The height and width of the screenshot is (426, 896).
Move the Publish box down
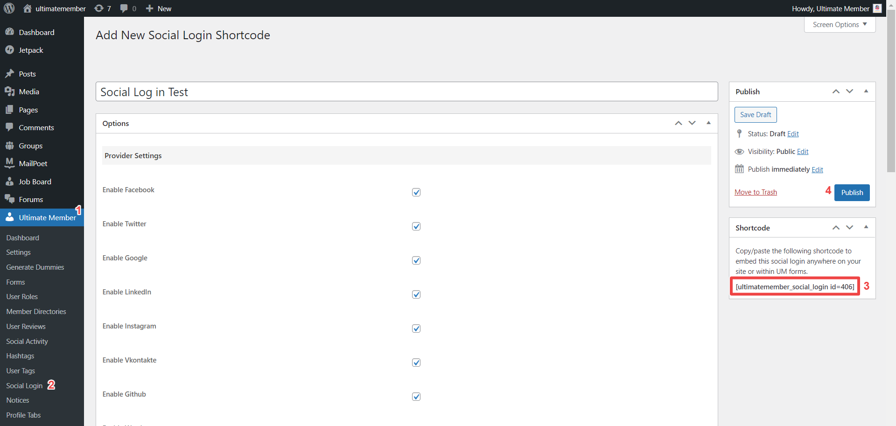[x=849, y=91]
